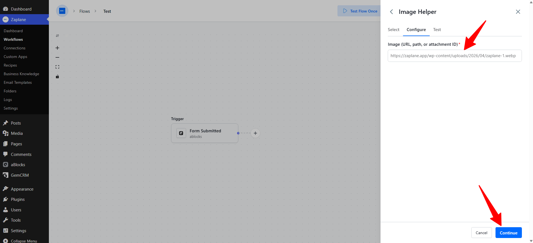Click the Zaplane logo icon in breadcrumb
This screenshot has width=533, height=243.
point(62,11)
